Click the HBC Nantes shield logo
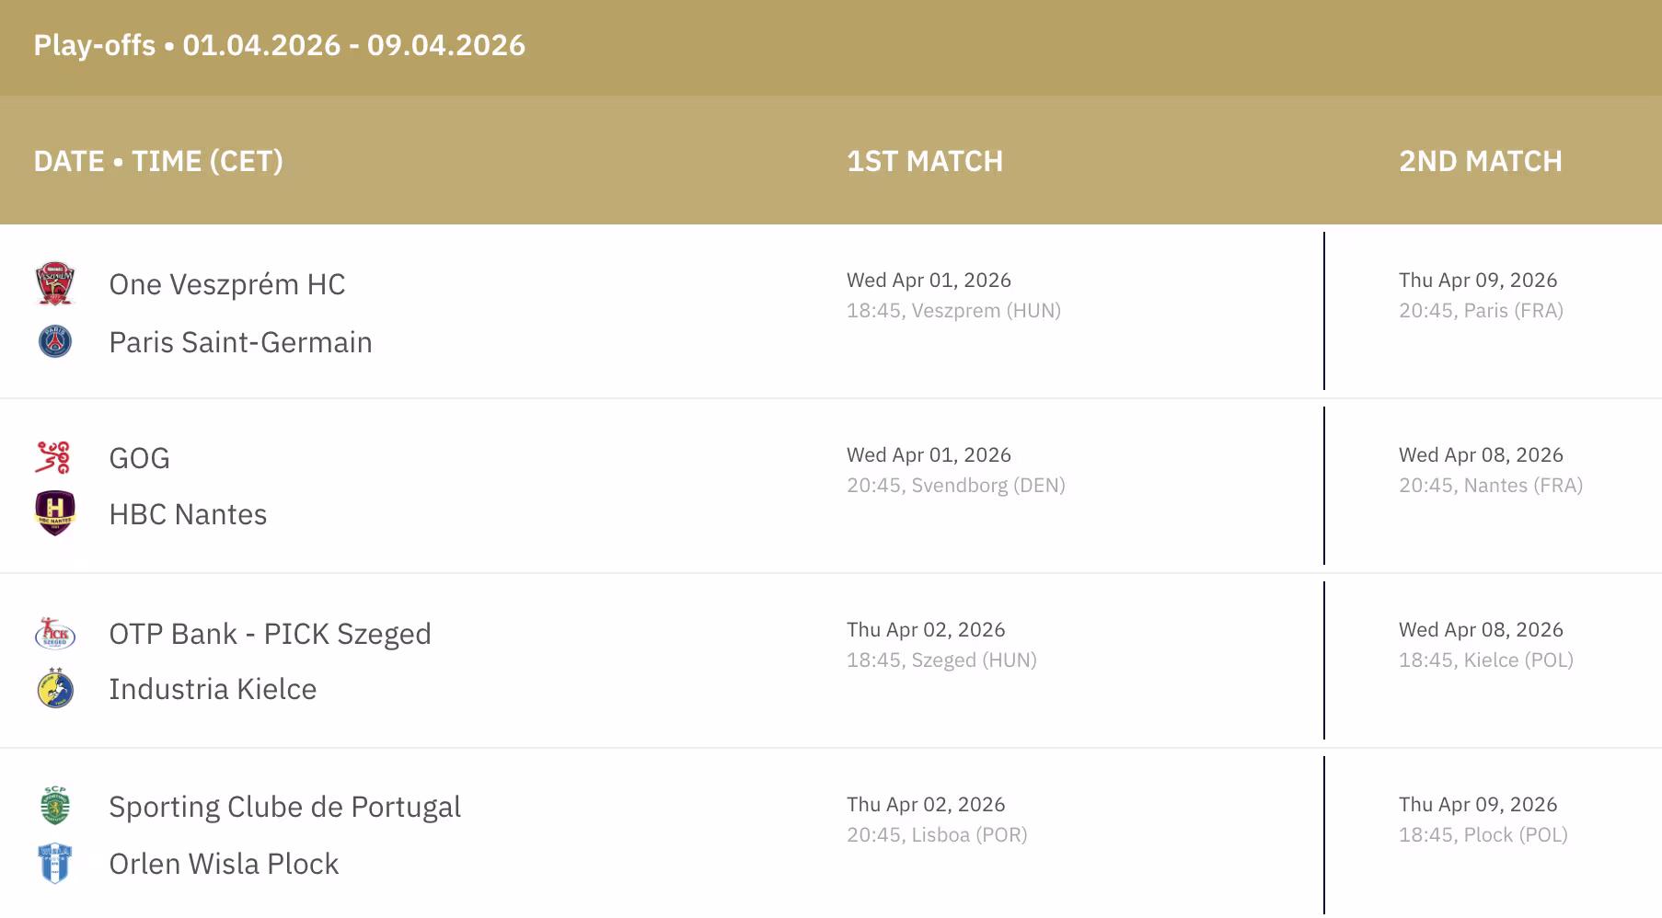This screenshot has width=1662, height=918. click(x=55, y=512)
